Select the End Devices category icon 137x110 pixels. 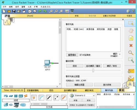coord(6,105)
